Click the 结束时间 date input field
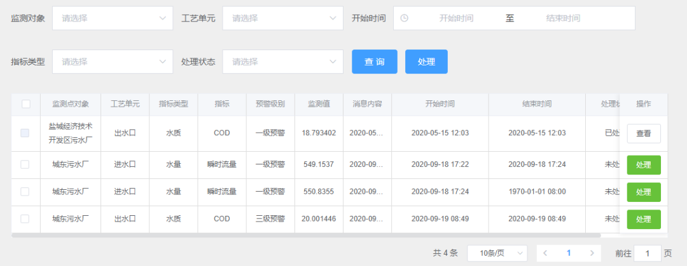The image size is (687, 266). (563, 18)
